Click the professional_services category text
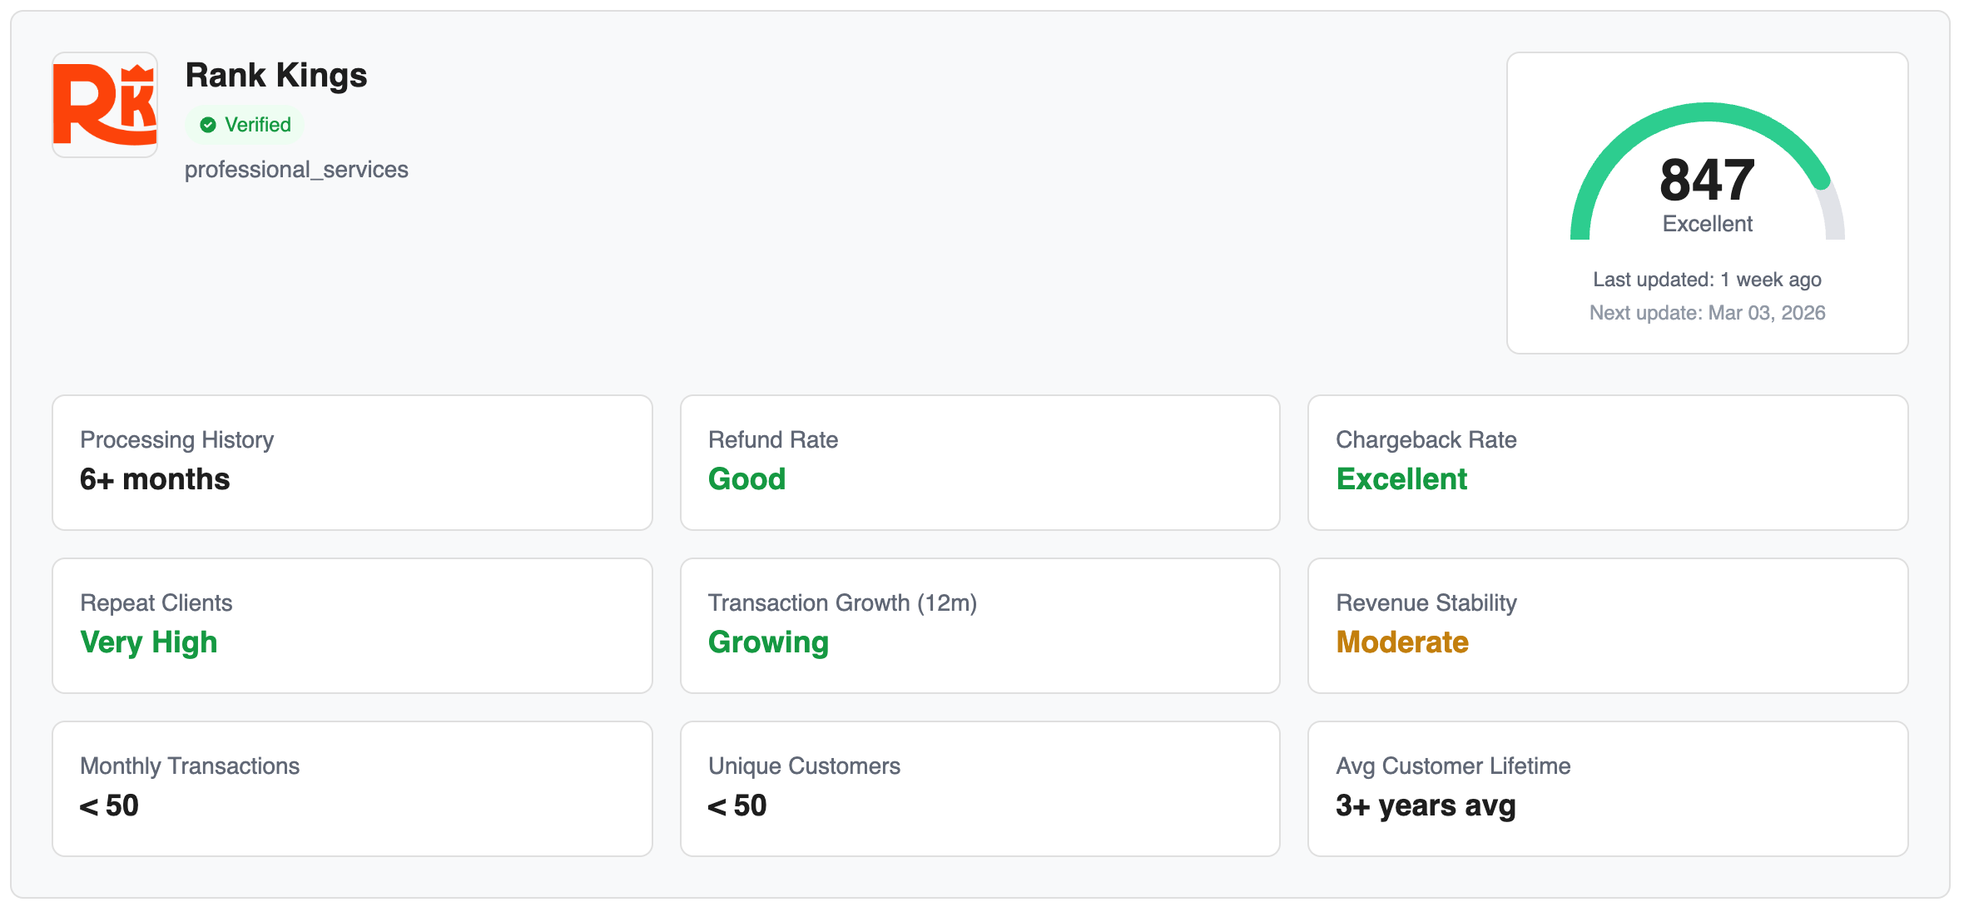Image resolution: width=1964 pixels, height=912 pixels. 296,170
